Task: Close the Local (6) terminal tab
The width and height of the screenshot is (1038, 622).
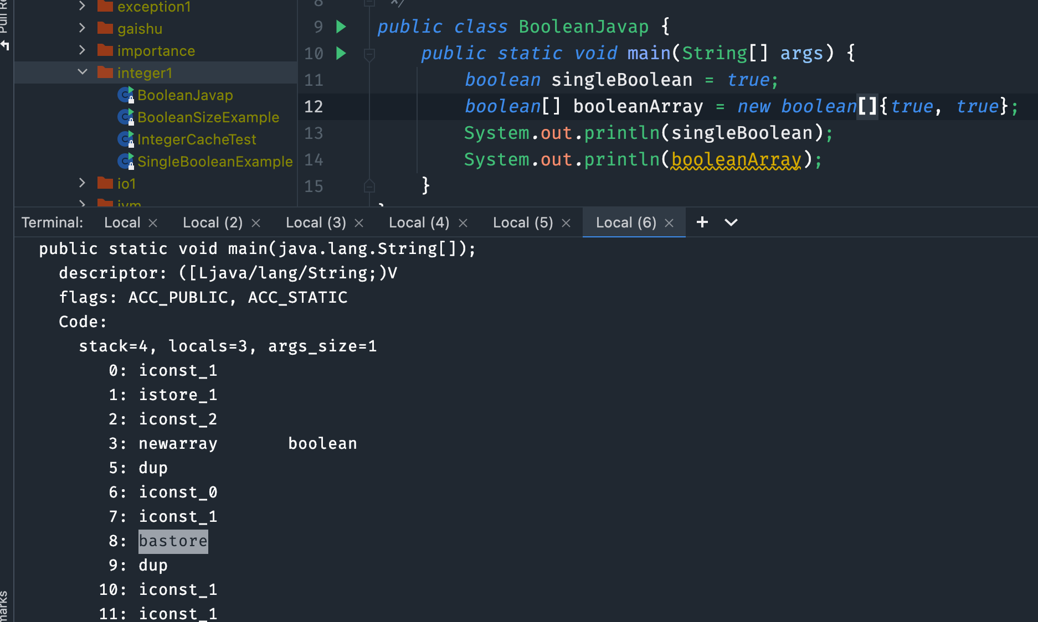Action: 669,222
